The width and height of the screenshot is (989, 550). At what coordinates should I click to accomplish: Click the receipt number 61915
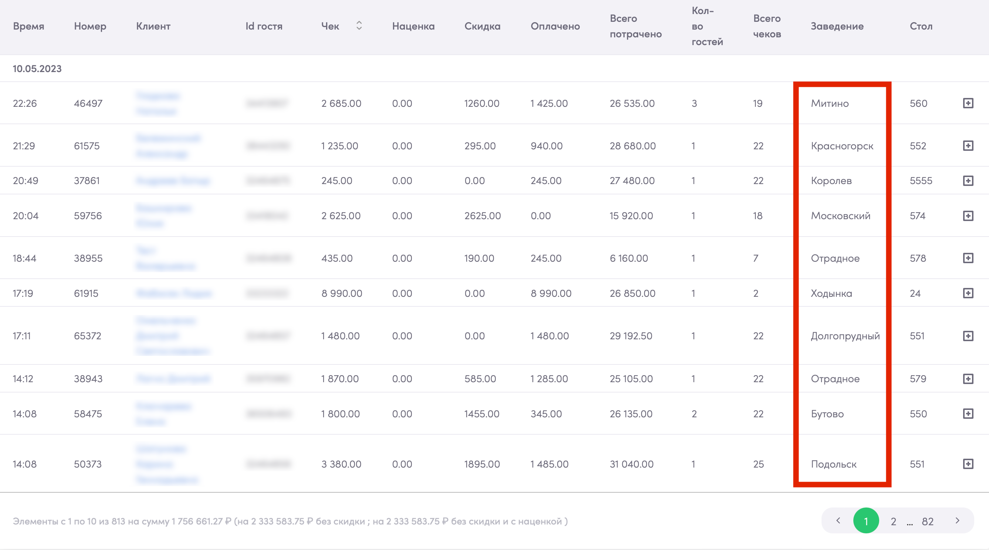86,293
